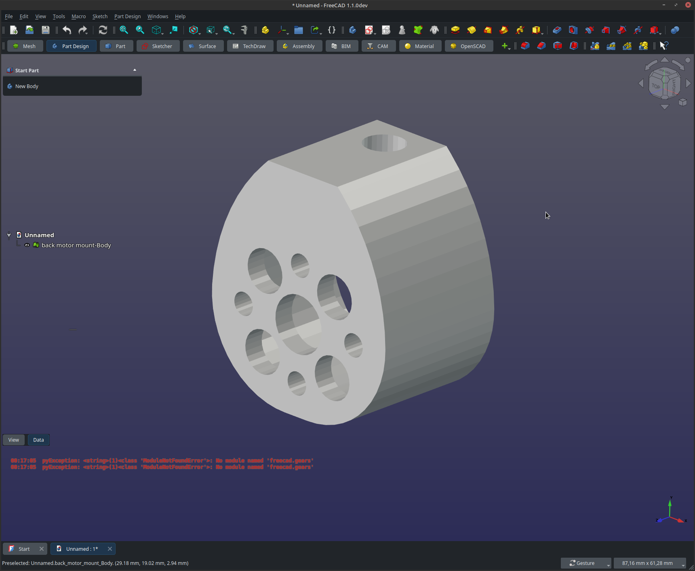
Task: Click the Measure caliper tool
Action: click(244, 30)
